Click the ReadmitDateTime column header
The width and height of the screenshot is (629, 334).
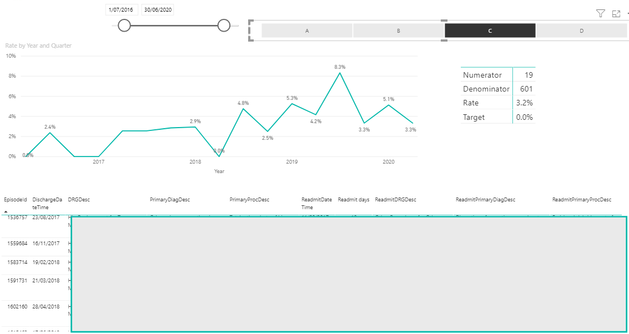(x=316, y=203)
